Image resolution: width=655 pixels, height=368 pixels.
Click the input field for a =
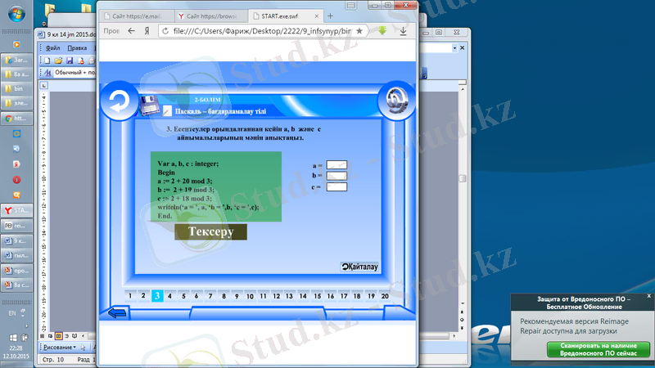click(x=337, y=164)
